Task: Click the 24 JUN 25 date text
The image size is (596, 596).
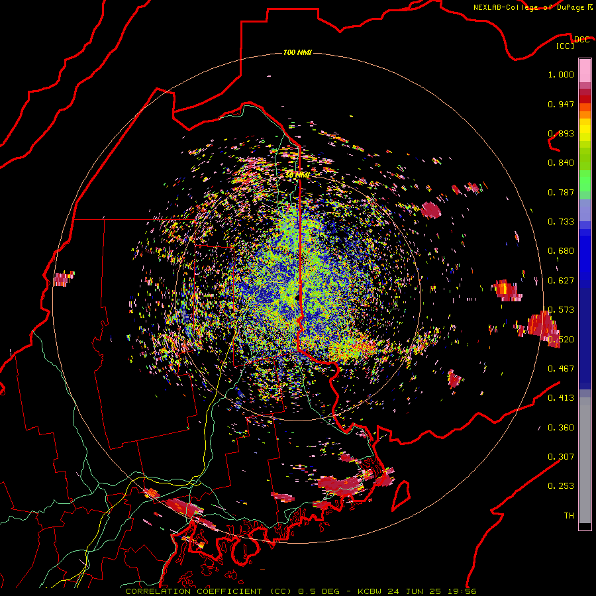Action: [415, 591]
